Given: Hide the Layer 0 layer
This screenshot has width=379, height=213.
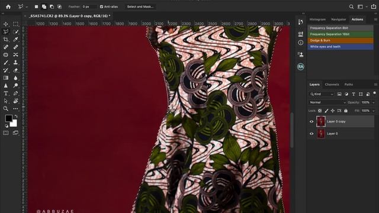Looking at the screenshot, I should point(311,134).
